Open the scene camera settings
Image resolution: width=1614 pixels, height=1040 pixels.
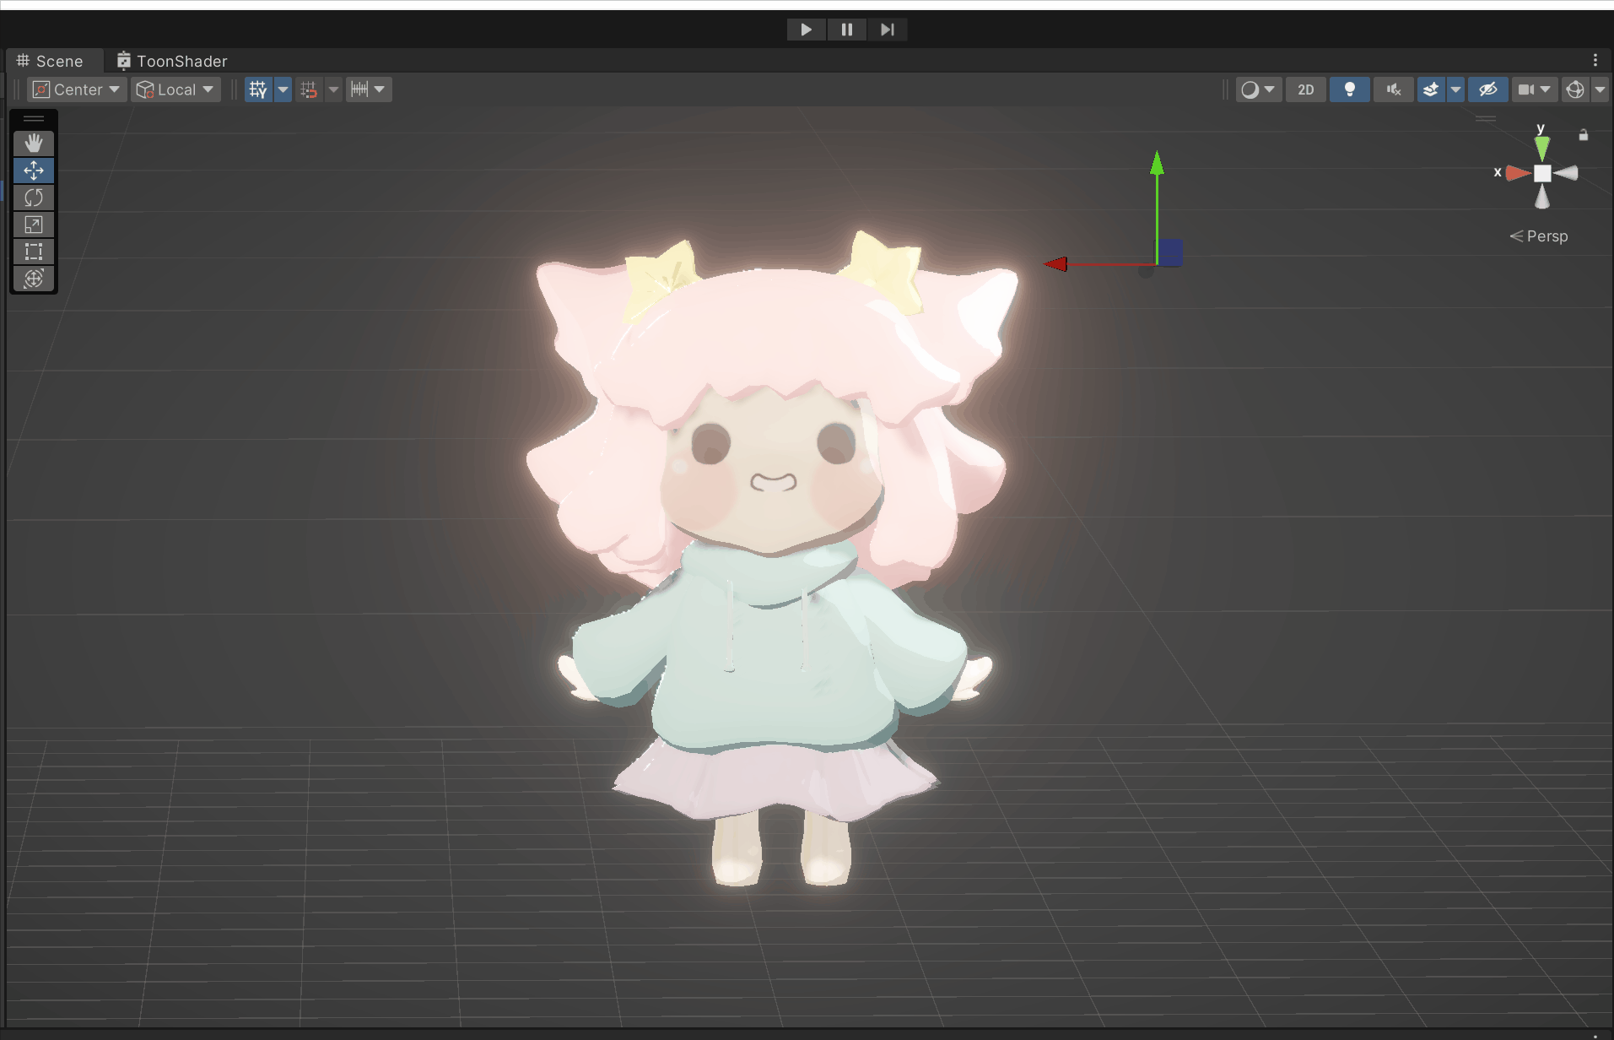pos(1535,89)
